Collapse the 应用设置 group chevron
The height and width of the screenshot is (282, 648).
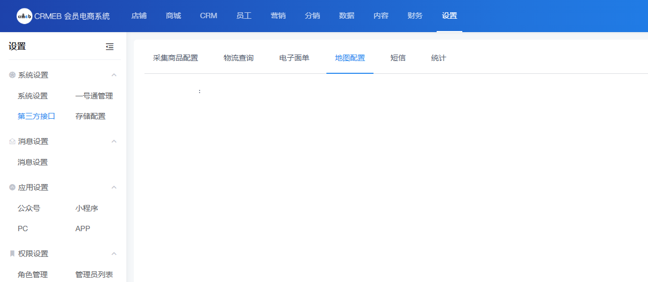pyautogui.click(x=114, y=188)
